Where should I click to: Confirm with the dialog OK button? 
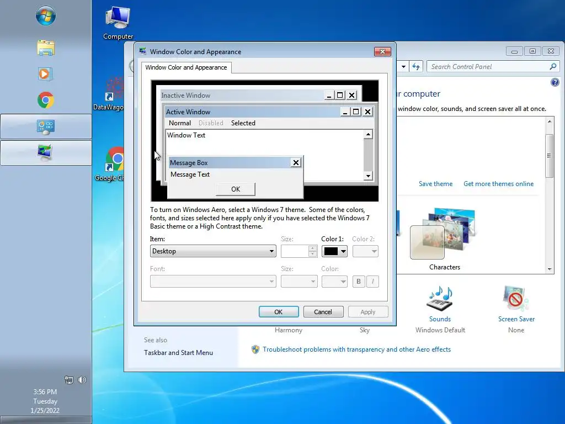click(279, 312)
